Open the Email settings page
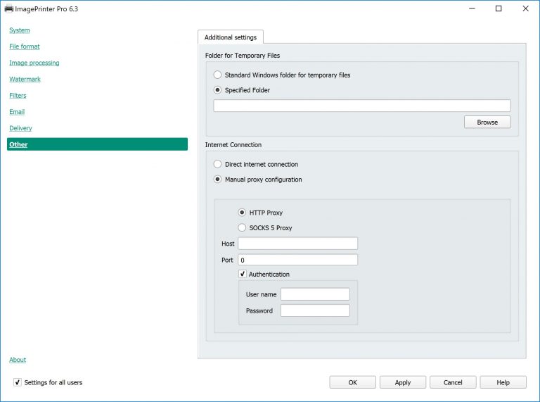540x402 pixels. [x=17, y=112]
